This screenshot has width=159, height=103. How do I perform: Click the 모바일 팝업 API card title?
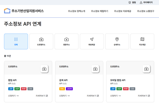point(118,80)
